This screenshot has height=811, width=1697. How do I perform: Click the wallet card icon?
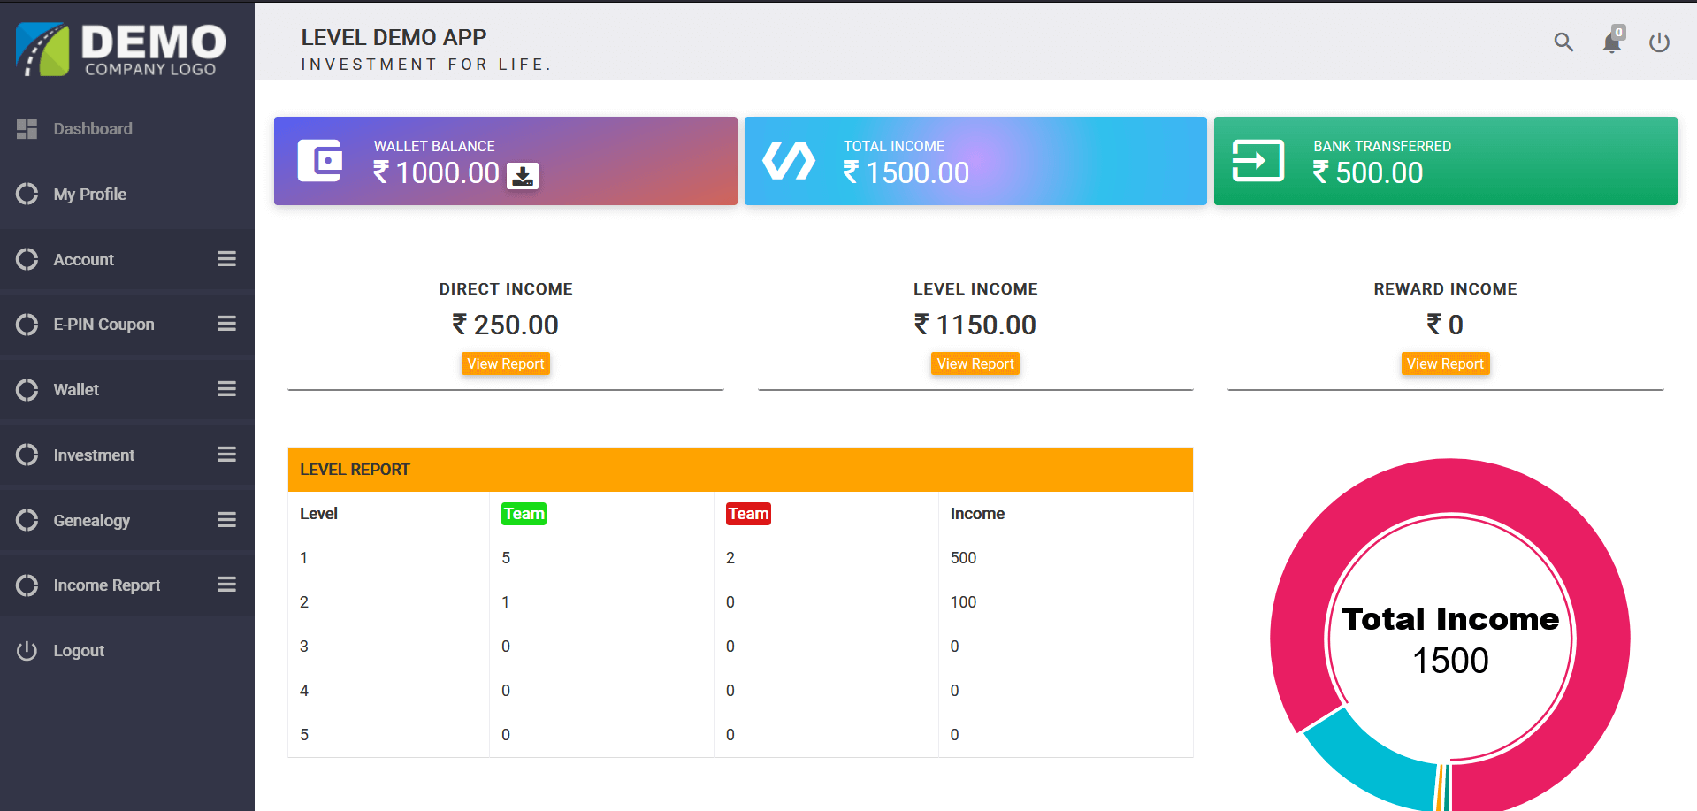319,161
